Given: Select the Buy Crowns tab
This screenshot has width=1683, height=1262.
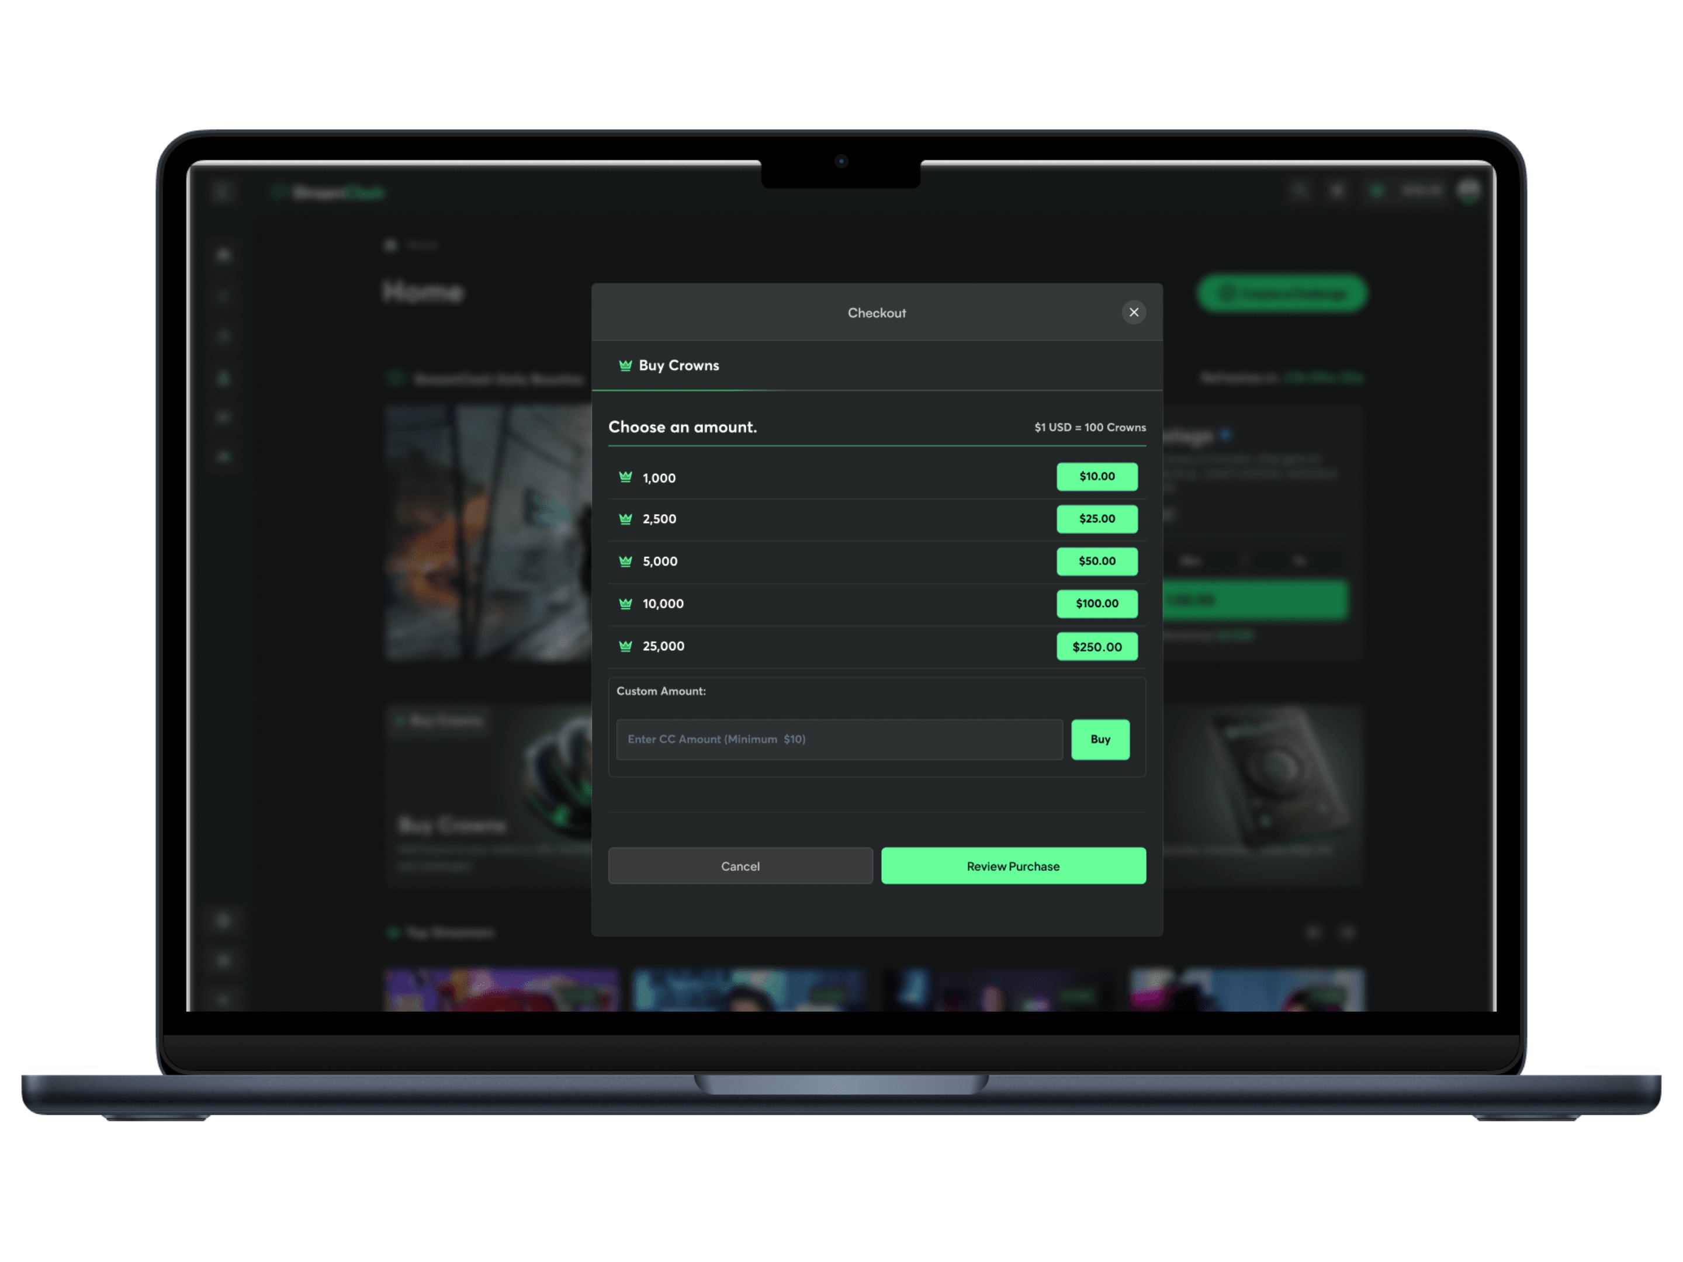Looking at the screenshot, I should point(669,366).
